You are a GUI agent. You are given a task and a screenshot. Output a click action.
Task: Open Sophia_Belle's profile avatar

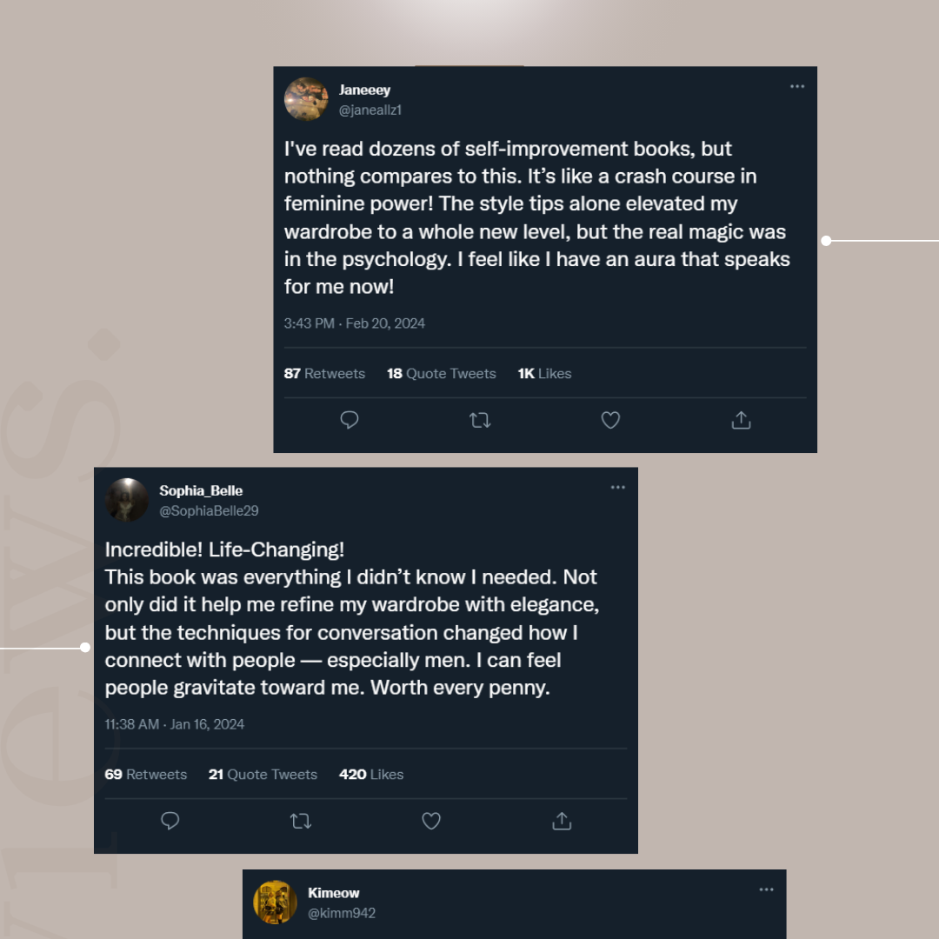(127, 500)
